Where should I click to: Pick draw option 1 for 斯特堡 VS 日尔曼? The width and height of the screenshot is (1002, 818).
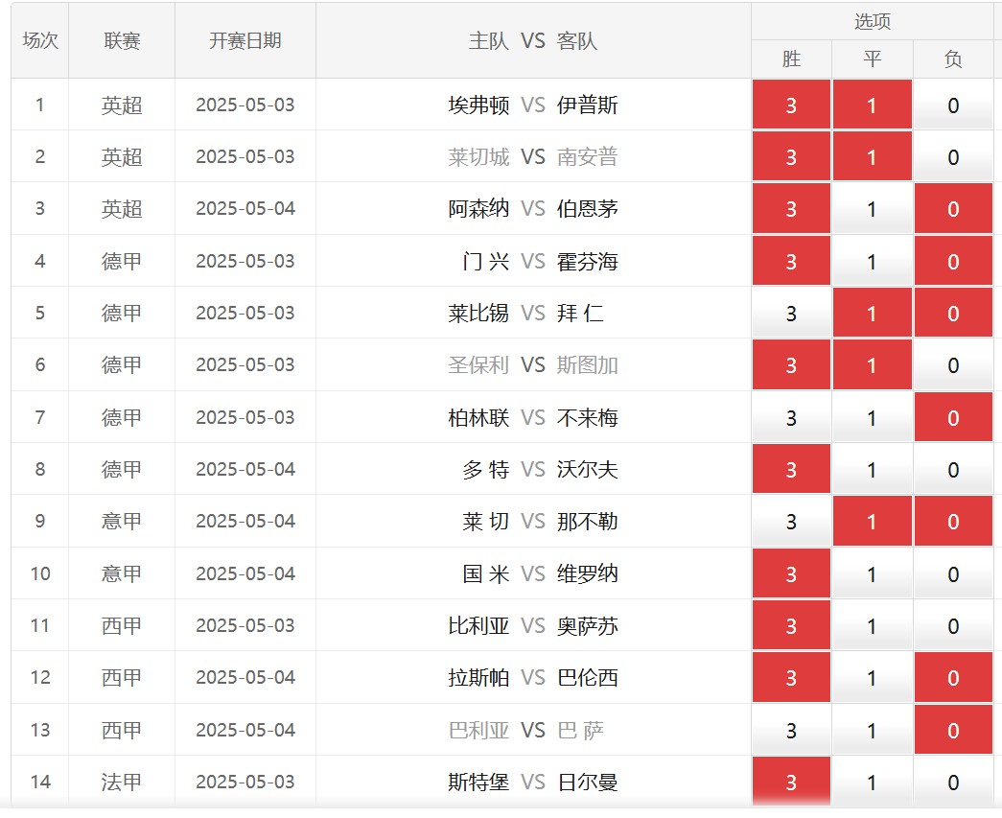(x=873, y=782)
